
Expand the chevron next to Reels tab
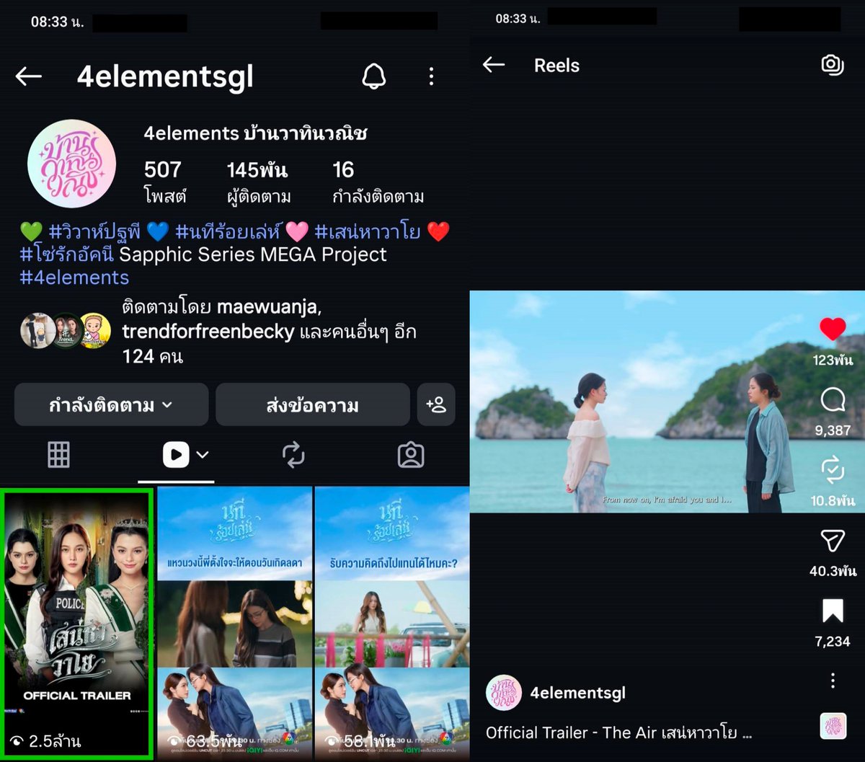pos(203,455)
